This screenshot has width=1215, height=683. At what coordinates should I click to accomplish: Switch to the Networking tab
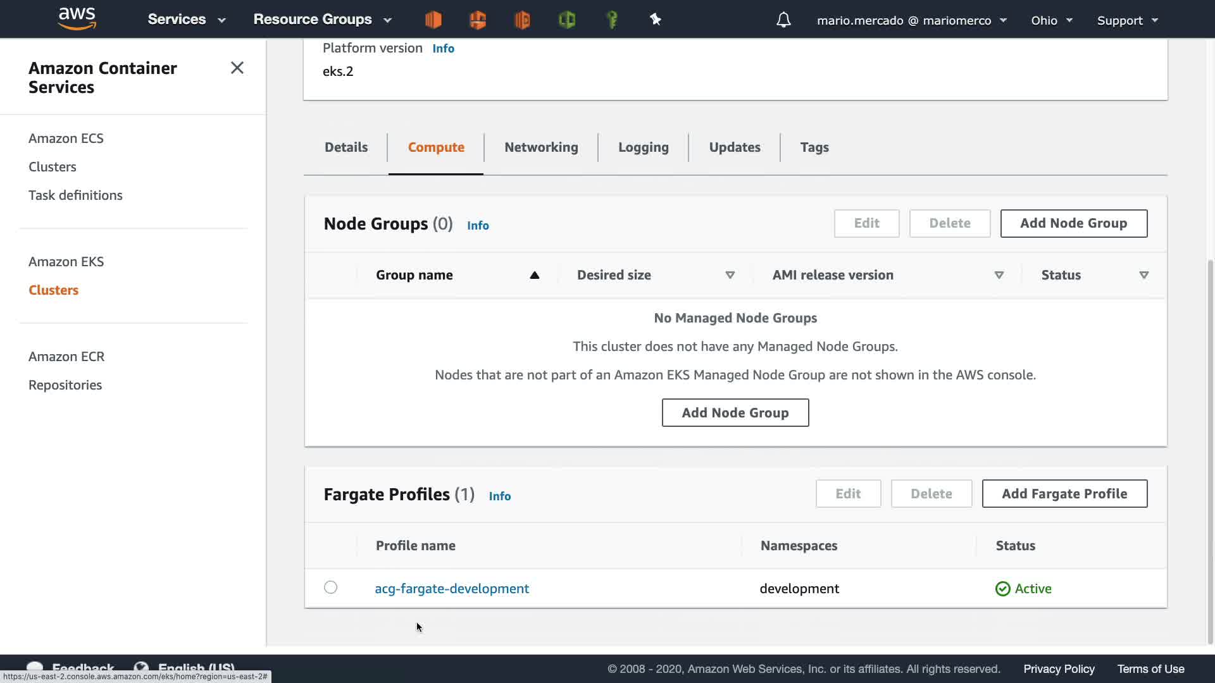[x=541, y=147]
